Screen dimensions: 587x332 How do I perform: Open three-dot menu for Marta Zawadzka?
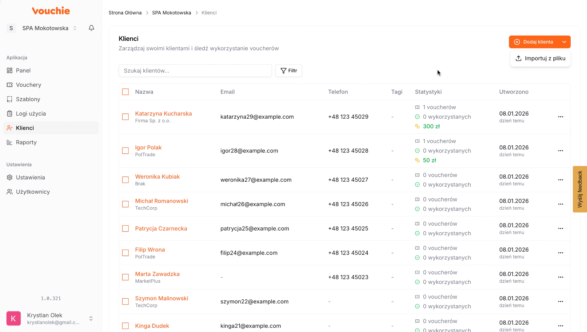click(560, 277)
